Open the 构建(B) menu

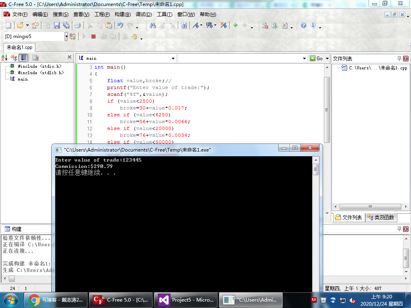pos(122,14)
